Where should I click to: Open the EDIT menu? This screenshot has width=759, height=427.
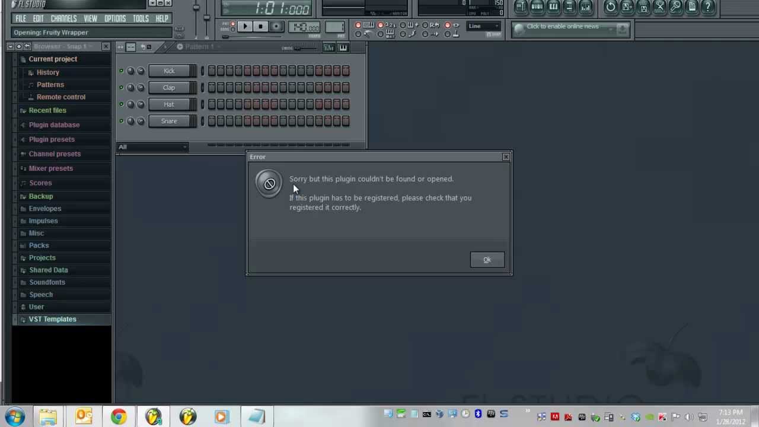point(39,18)
